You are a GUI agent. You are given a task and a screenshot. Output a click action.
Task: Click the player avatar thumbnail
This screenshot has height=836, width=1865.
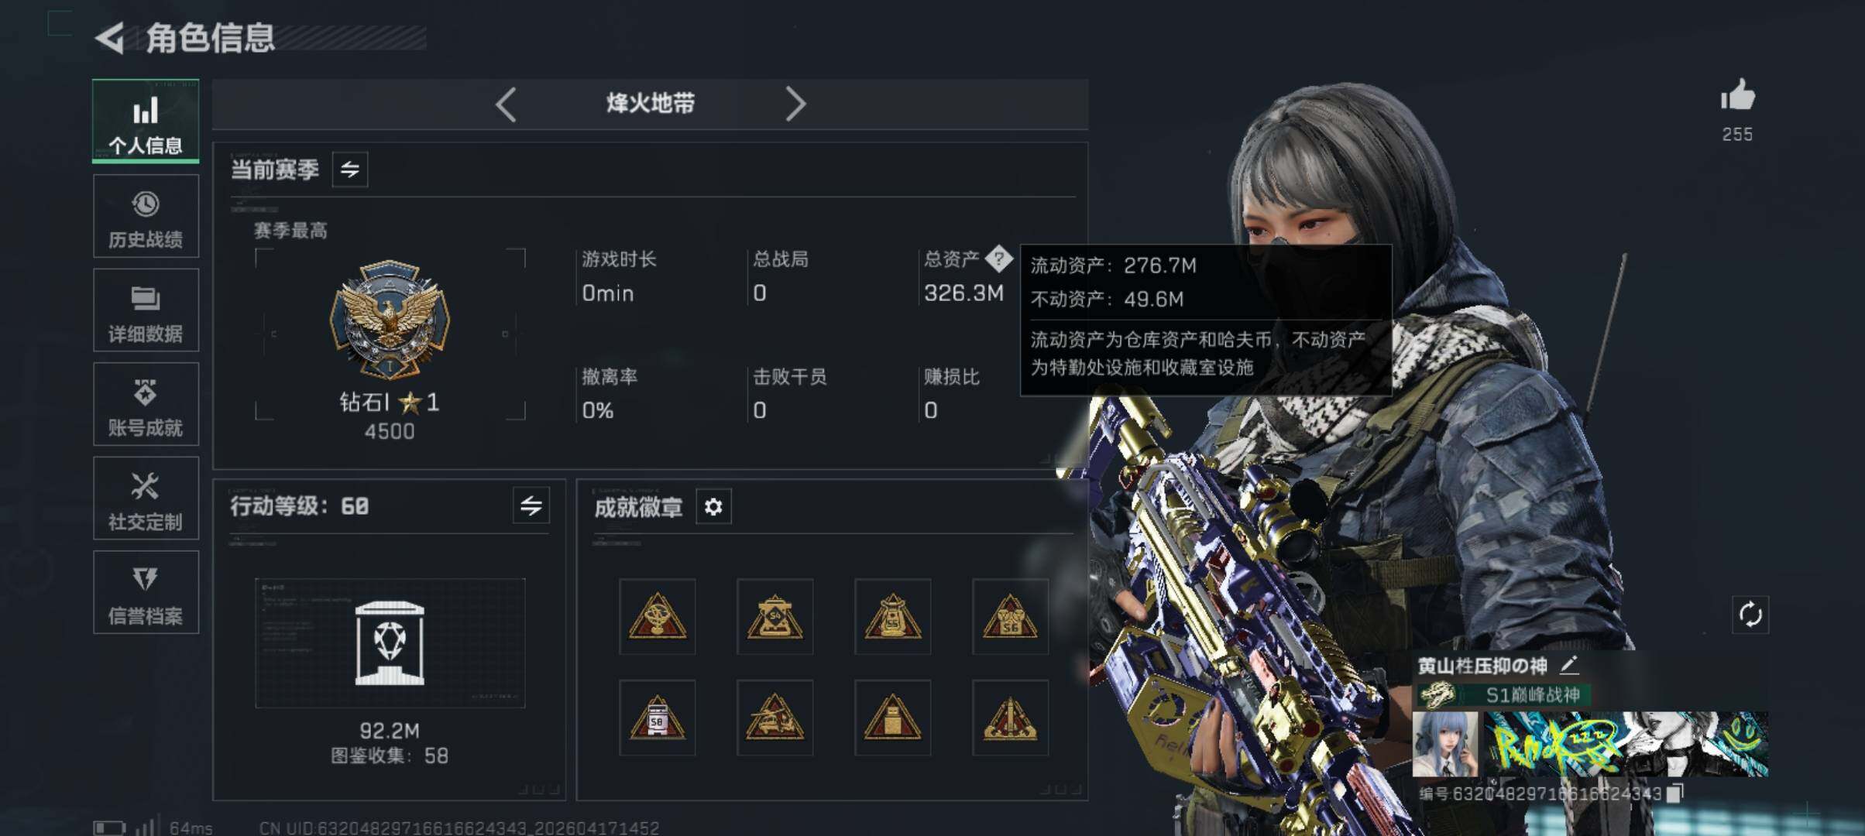point(1445,745)
